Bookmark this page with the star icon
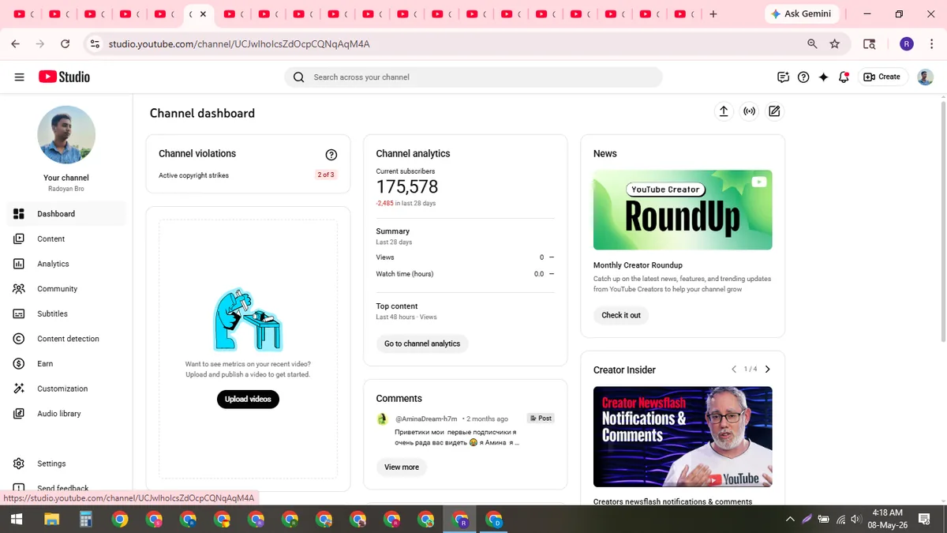Image resolution: width=947 pixels, height=533 pixels. (x=835, y=44)
